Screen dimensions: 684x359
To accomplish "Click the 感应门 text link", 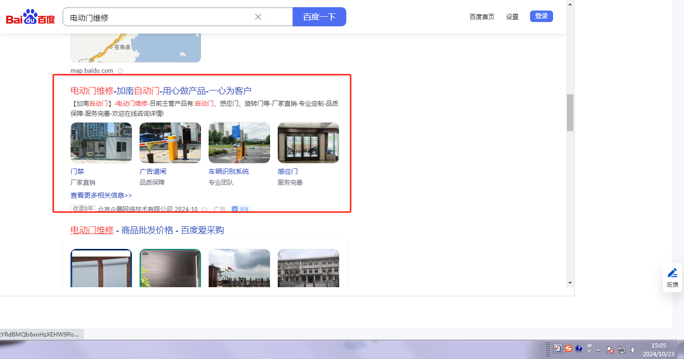I will pyautogui.click(x=288, y=171).
